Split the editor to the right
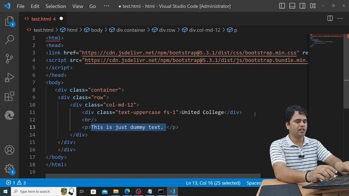Image resolution: width=349 pixels, height=196 pixels. point(330,19)
